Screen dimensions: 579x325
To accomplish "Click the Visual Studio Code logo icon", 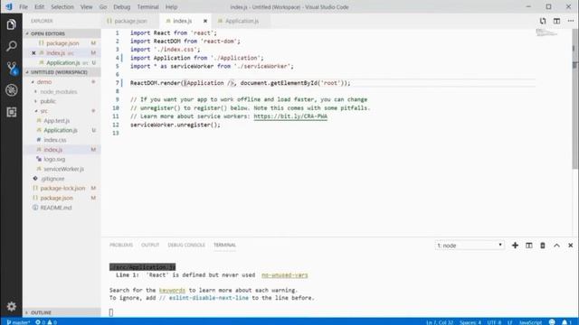I will pos(8,6).
